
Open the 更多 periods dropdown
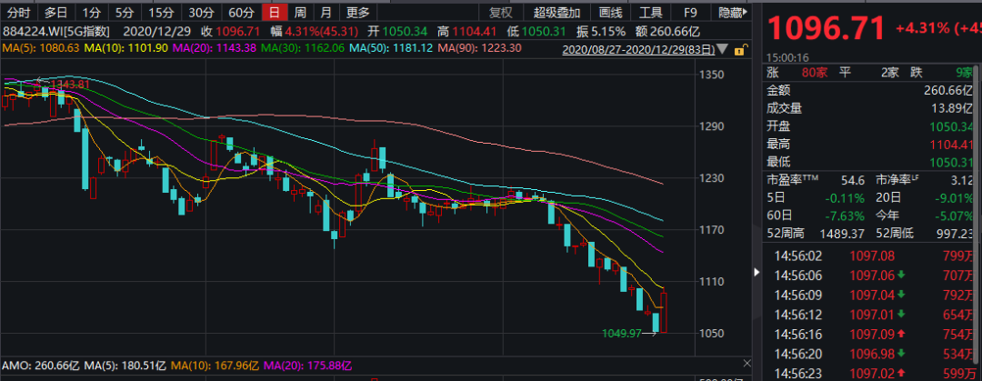pyautogui.click(x=358, y=13)
